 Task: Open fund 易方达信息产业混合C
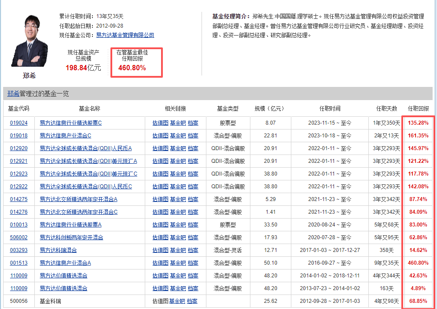click(66, 136)
